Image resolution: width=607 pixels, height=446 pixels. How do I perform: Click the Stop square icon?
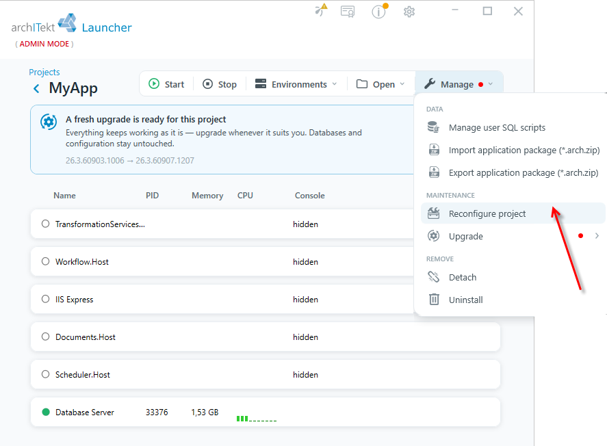point(208,84)
